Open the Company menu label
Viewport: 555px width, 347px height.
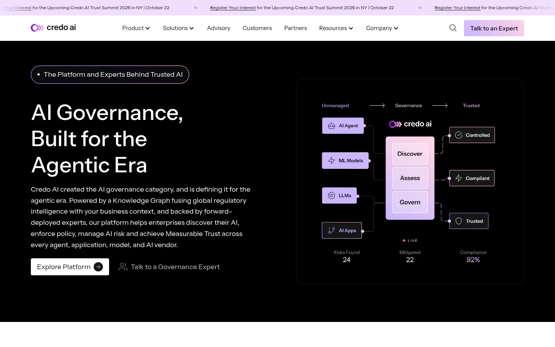coord(379,28)
